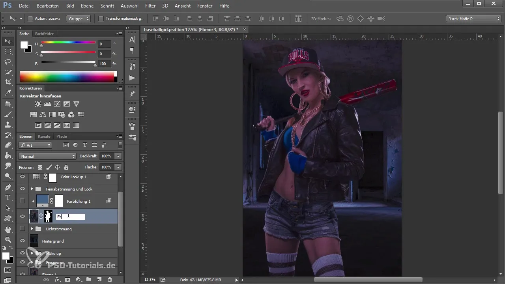Add a Photo Filter adjustment
The width and height of the screenshot is (505, 284).
click(x=62, y=115)
